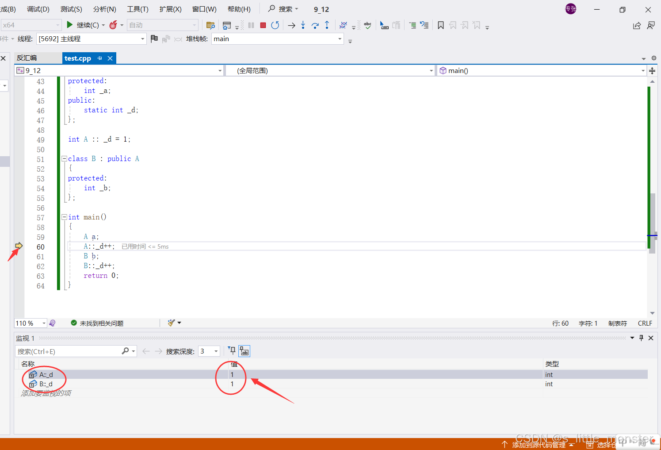Click the 未找到相关问题 status indicator
Screen dimensions: 661x450
97,323
